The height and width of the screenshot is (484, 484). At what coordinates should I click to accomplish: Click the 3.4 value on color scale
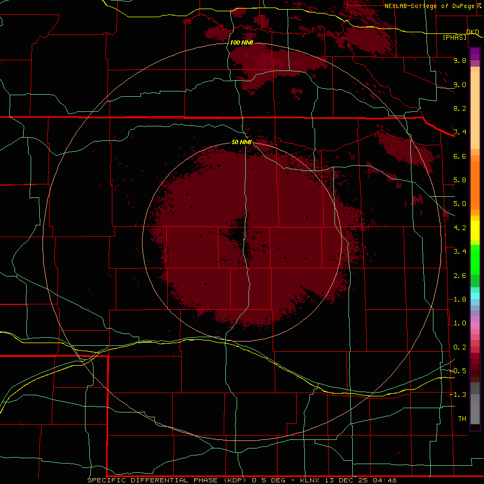[460, 252]
